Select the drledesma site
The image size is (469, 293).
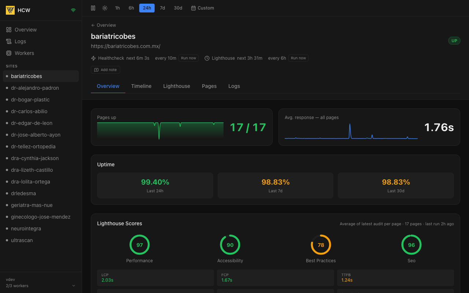(41, 193)
